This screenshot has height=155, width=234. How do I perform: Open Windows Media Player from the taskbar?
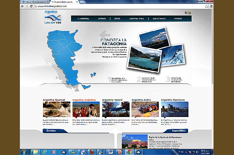pos(54,152)
